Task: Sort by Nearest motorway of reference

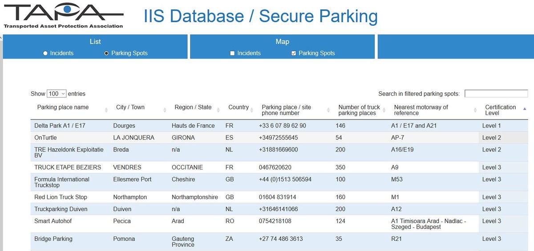Action: 421,110
